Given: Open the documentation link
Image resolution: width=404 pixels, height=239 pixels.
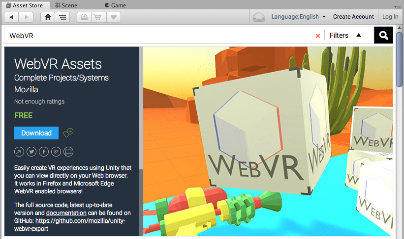Looking at the screenshot, I should click(66, 213).
